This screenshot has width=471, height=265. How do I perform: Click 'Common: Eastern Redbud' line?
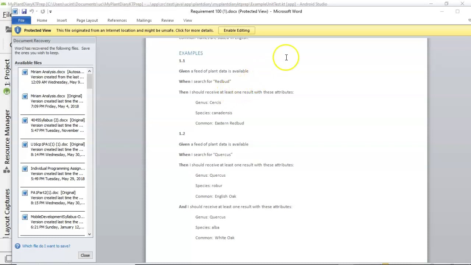pos(220,123)
